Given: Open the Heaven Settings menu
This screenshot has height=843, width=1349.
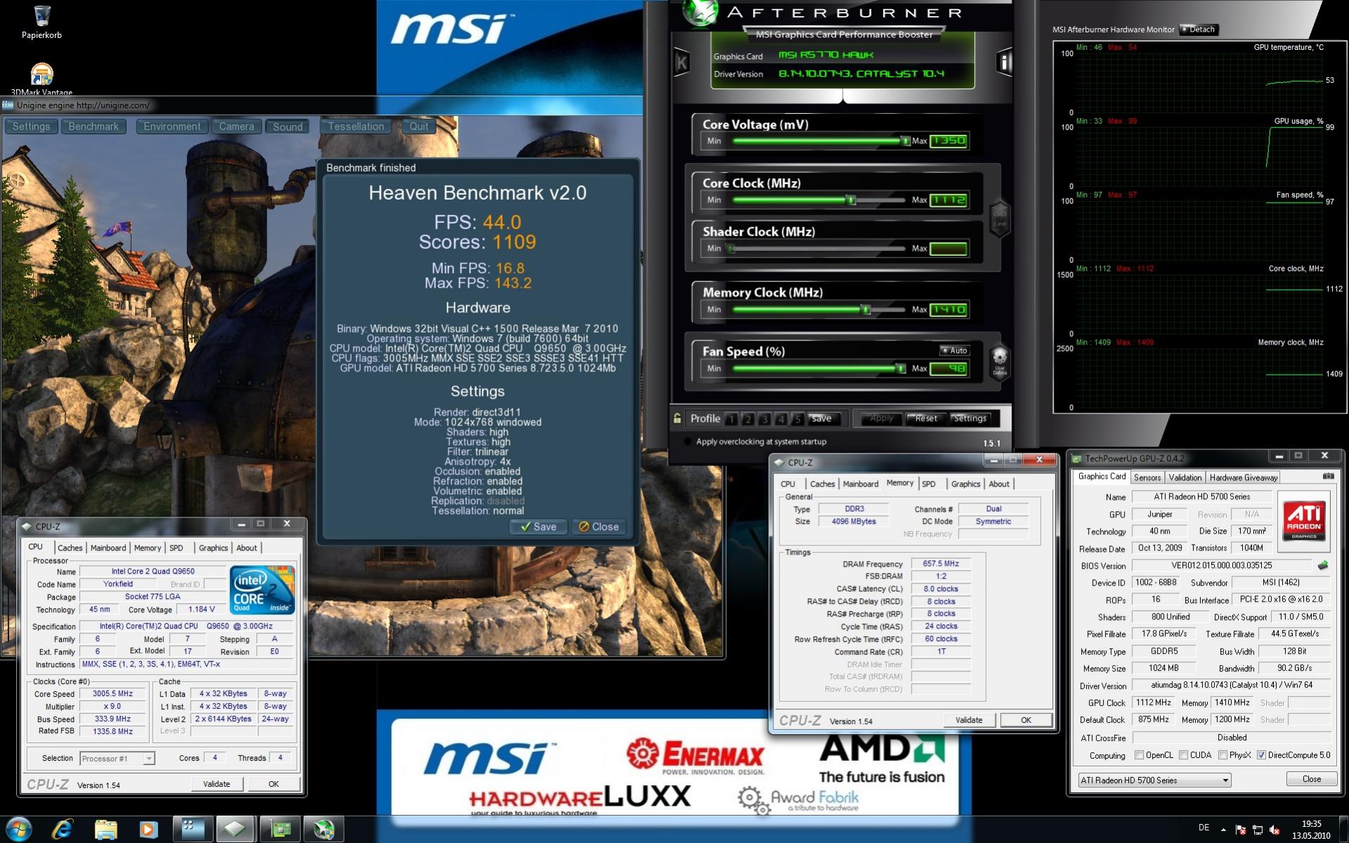Looking at the screenshot, I should click(x=31, y=127).
